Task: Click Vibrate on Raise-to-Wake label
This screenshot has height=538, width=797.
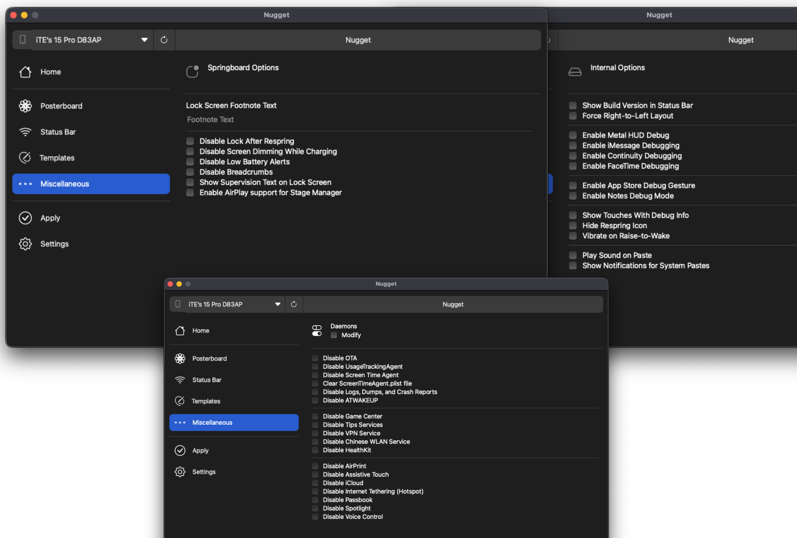Action: (x=626, y=236)
